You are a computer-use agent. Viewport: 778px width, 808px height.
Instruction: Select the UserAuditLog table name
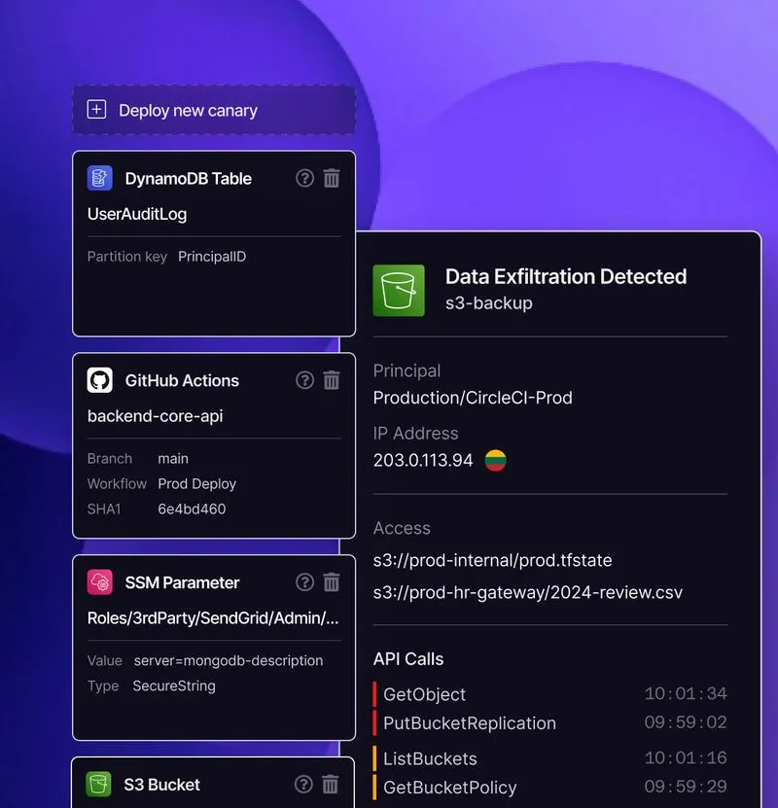pyautogui.click(x=137, y=214)
